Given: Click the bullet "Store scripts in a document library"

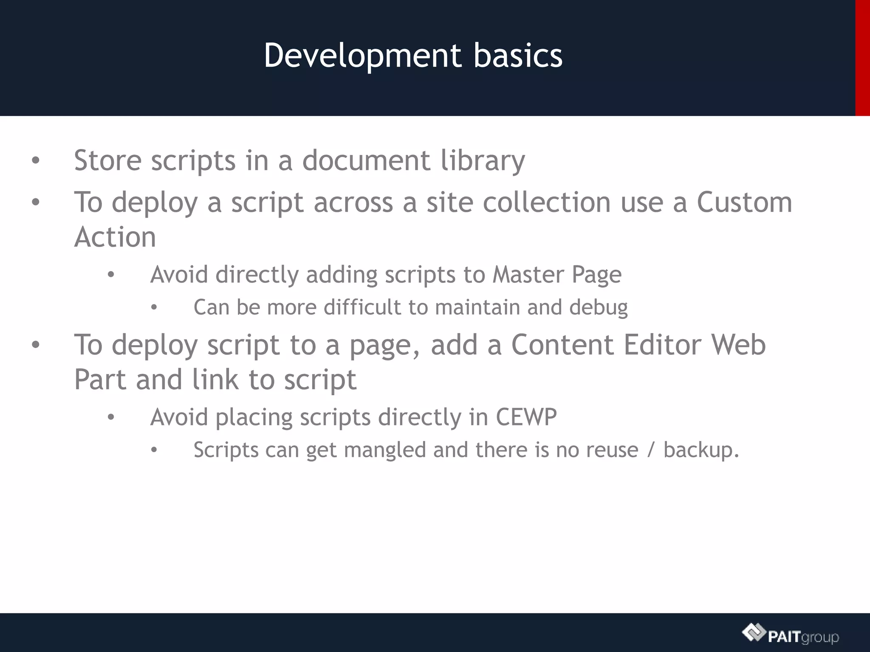Looking at the screenshot, I should (299, 160).
